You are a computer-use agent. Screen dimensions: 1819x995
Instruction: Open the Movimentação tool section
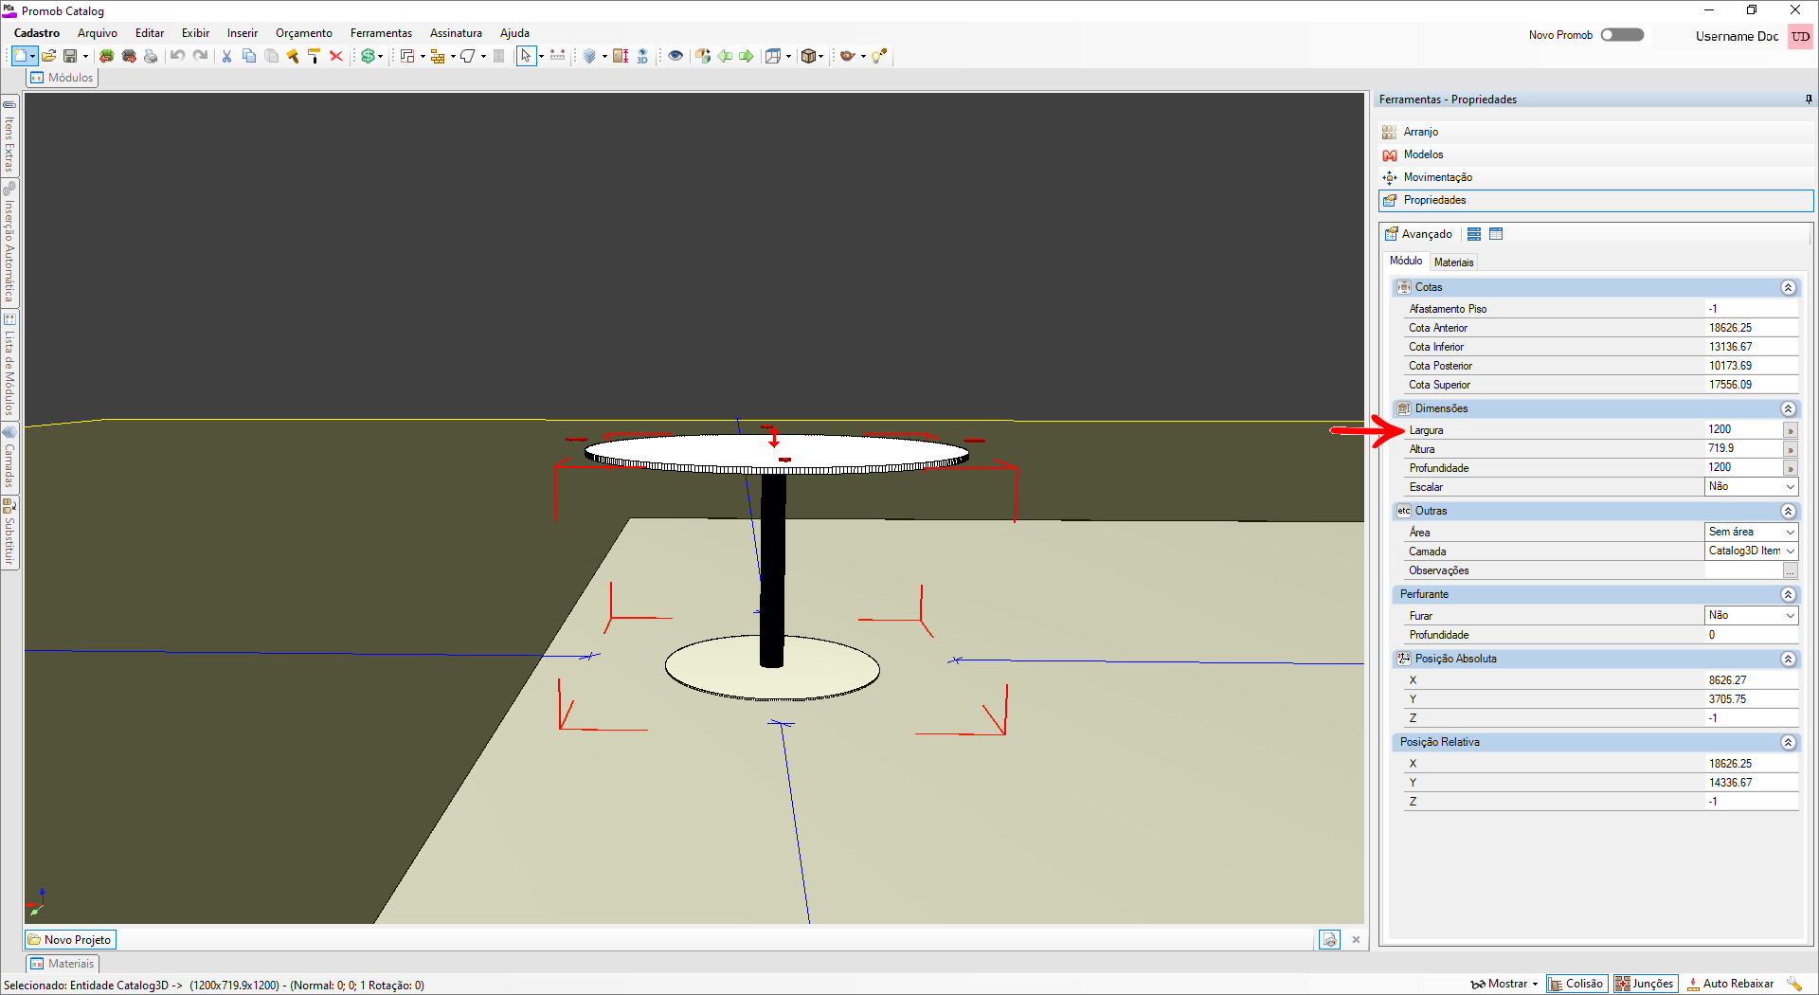coord(1595,177)
